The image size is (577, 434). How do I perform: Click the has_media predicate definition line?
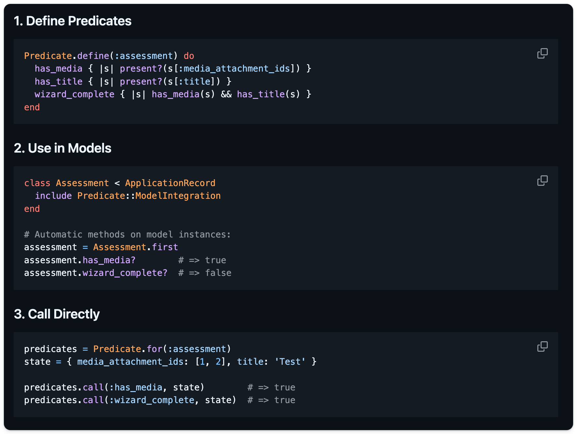(x=173, y=69)
